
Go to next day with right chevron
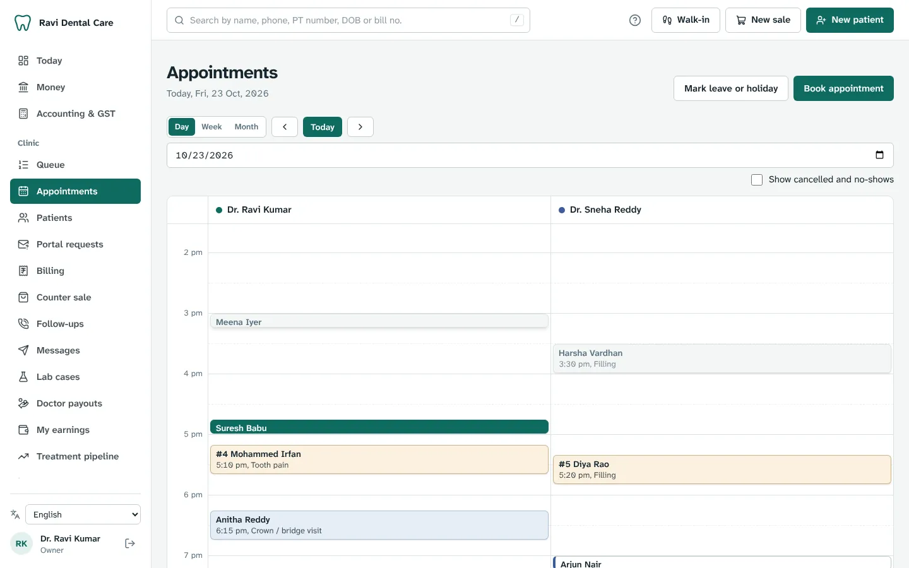(x=360, y=127)
